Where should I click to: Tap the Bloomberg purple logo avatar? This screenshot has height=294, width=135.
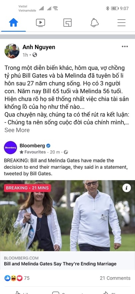[x=10, y=148]
